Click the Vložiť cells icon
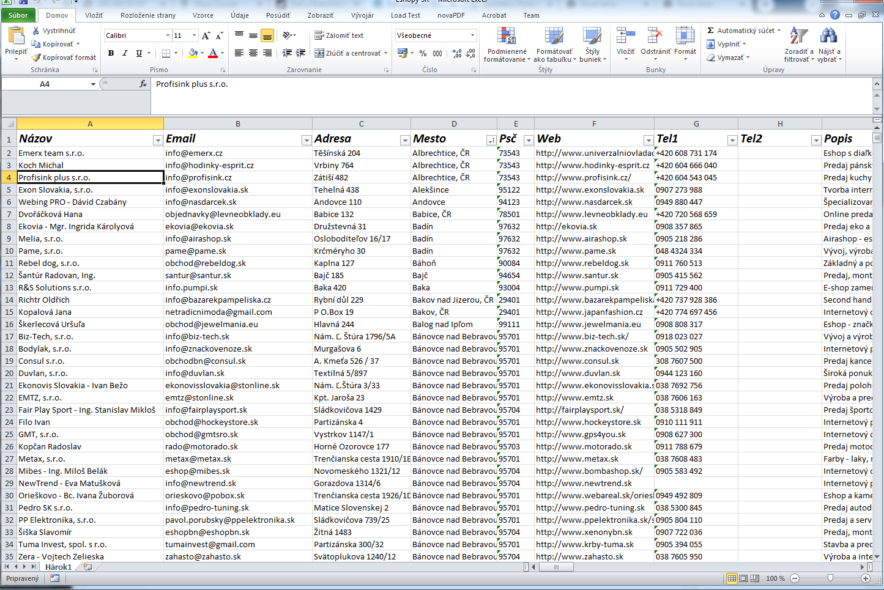 click(625, 37)
